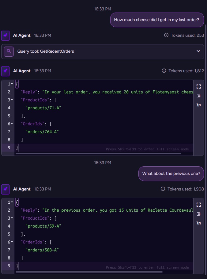207x279 pixels.
Task: Click the "orders/588-A" text in the editor
Action: pos(42,250)
